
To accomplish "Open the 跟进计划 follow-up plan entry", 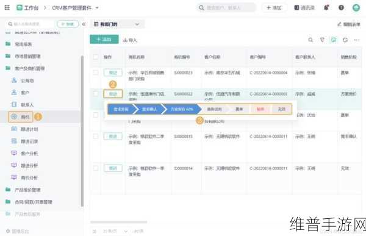I will tap(29, 129).
